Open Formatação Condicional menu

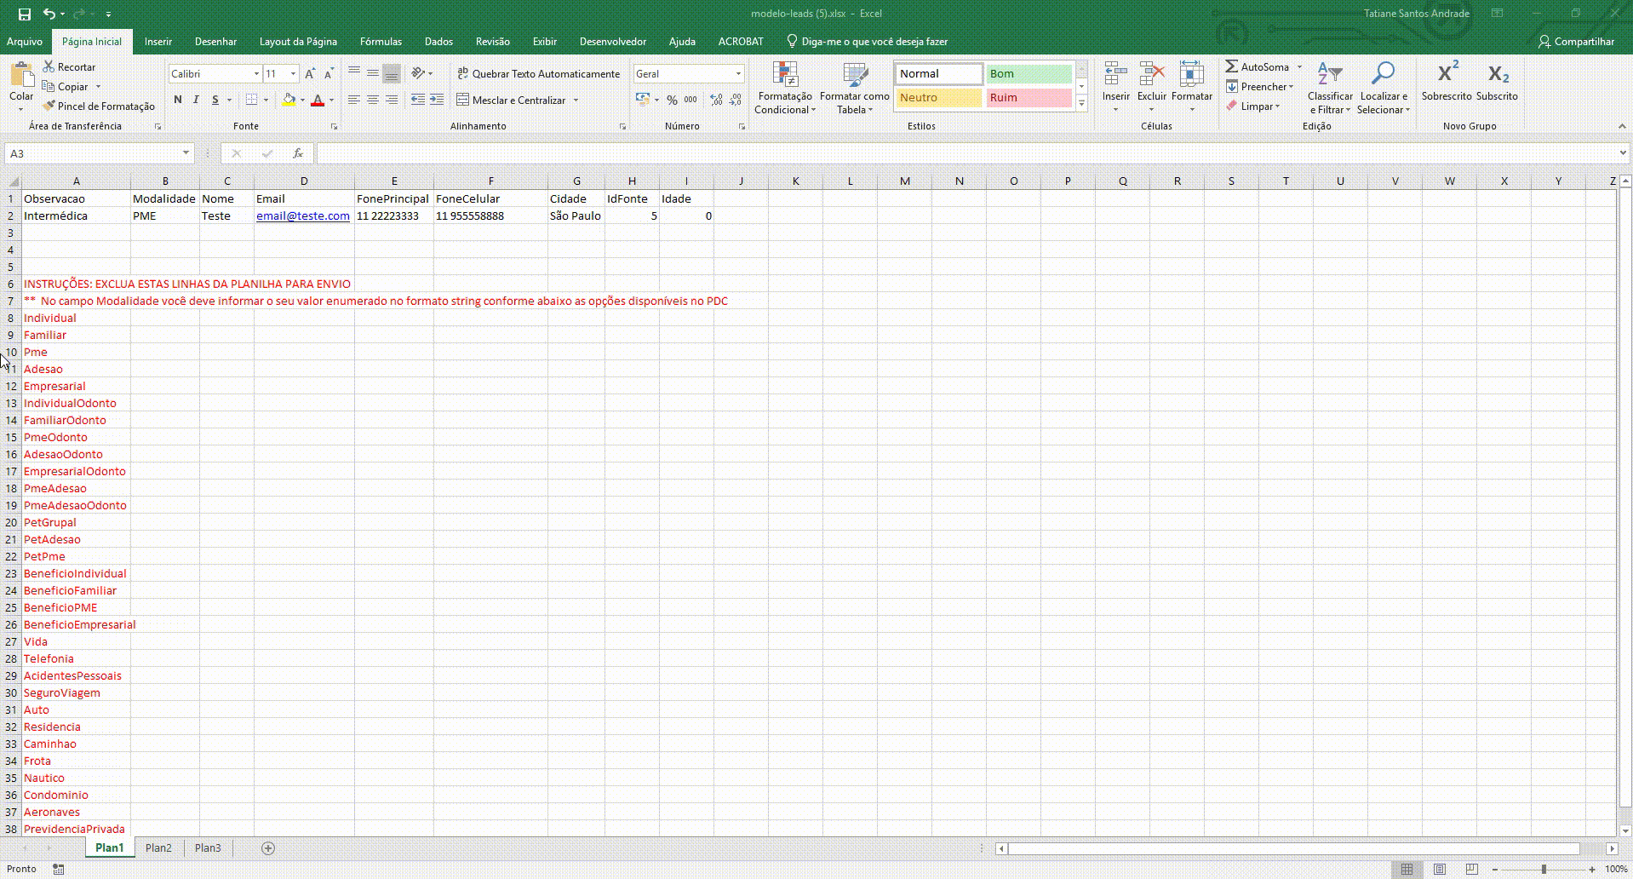785,88
